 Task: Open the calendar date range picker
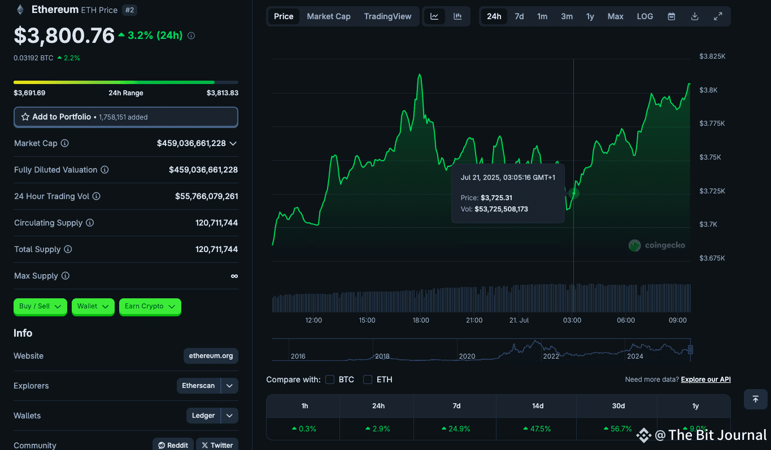(x=672, y=16)
